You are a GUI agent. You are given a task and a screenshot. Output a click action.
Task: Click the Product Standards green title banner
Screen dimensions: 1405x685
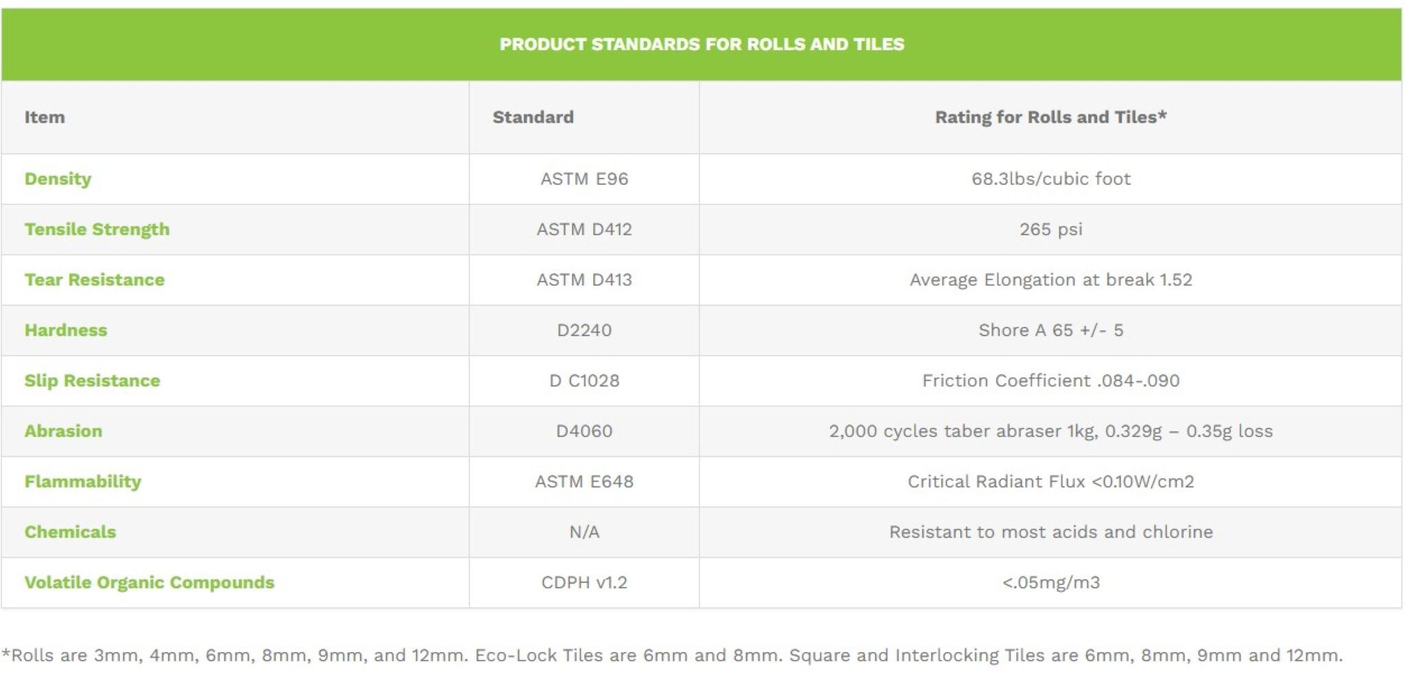click(x=701, y=45)
